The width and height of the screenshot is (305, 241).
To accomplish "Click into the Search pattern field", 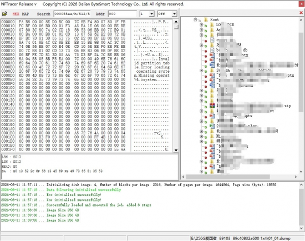I will click(x=72, y=14).
